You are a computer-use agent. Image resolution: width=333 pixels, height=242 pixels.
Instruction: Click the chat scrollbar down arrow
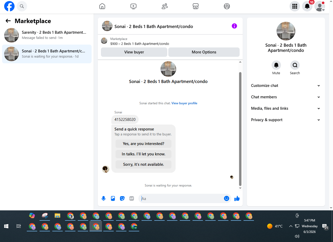pyautogui.click(x=240, y=188)
